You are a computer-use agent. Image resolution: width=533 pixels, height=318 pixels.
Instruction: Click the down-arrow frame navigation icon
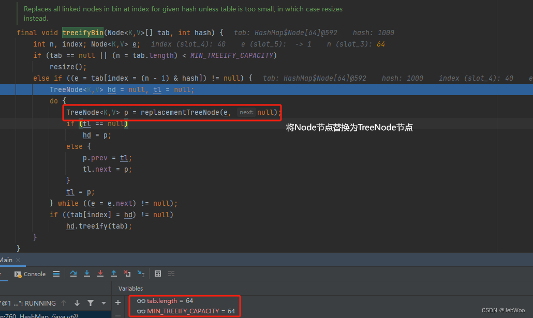coord(77,302)
